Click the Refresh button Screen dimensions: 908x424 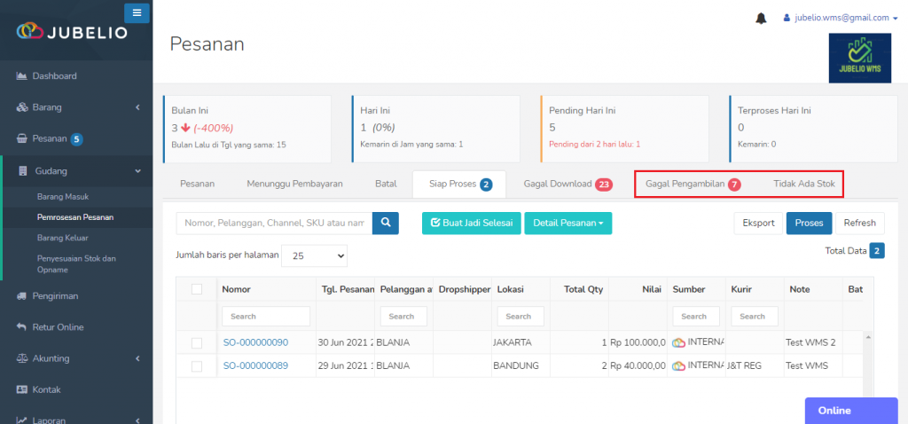[860, 223]
